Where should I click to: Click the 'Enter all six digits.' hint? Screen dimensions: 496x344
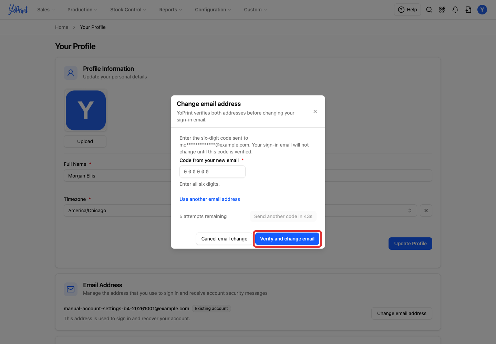[x=199, y=184]
